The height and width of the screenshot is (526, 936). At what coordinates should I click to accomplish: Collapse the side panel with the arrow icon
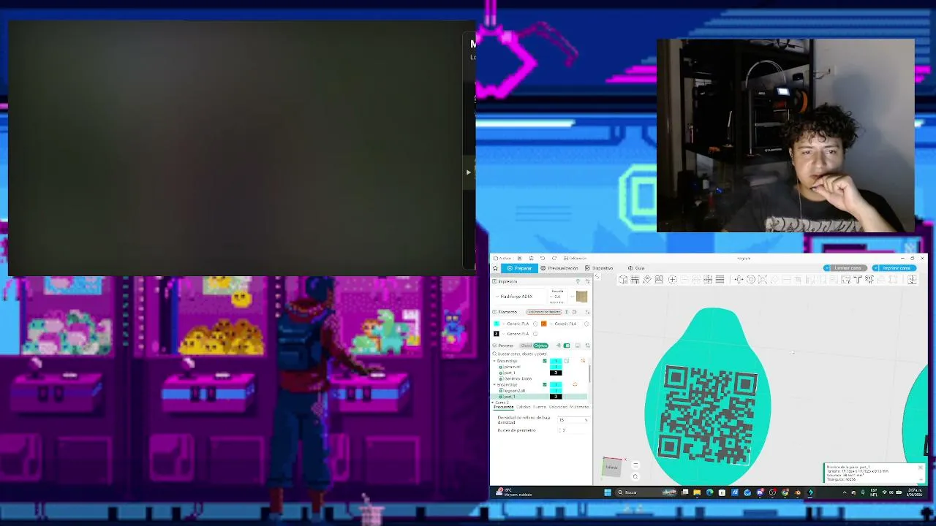pos(597,276)
